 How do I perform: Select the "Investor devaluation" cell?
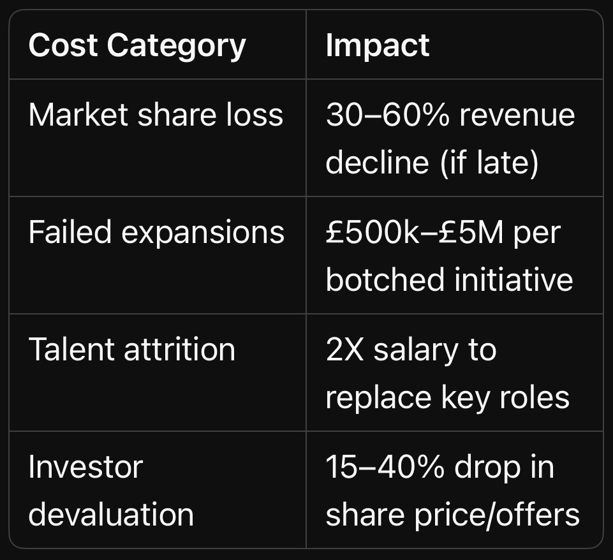(x=111, y=490)
